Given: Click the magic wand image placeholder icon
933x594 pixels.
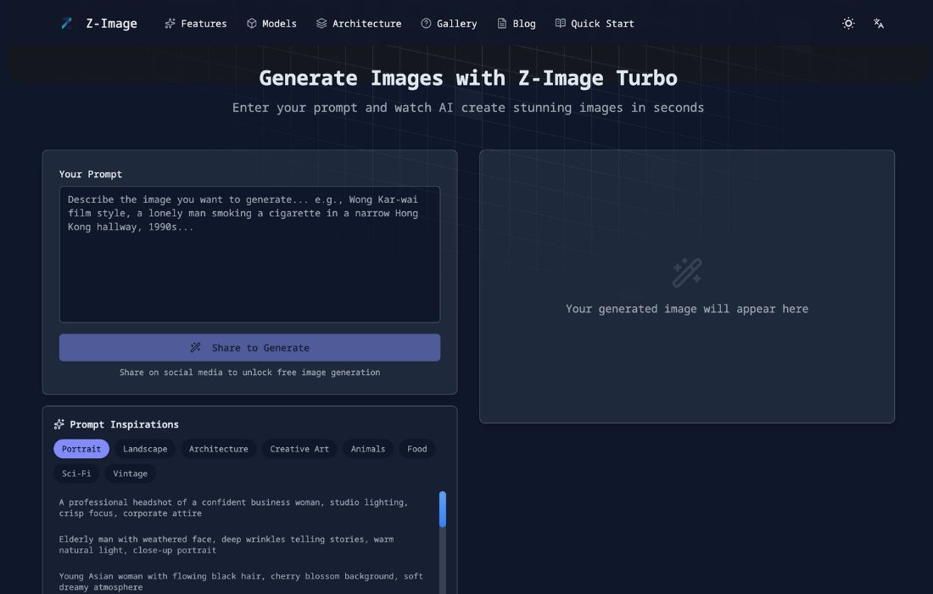Looking at the screenshot, I should [x=687, y=273].
